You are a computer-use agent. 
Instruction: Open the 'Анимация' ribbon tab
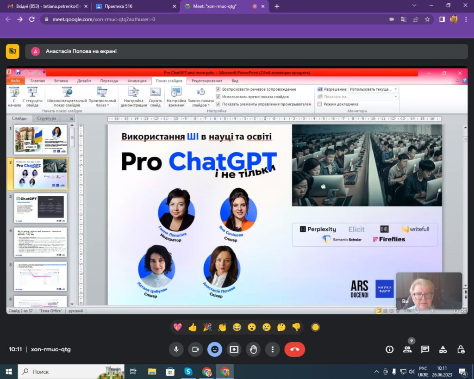137,81
